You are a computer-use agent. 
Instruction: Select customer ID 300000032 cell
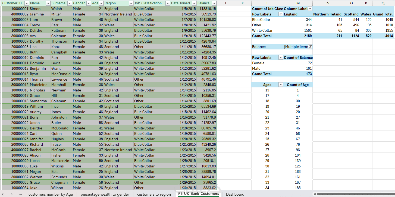coord(15,177)
